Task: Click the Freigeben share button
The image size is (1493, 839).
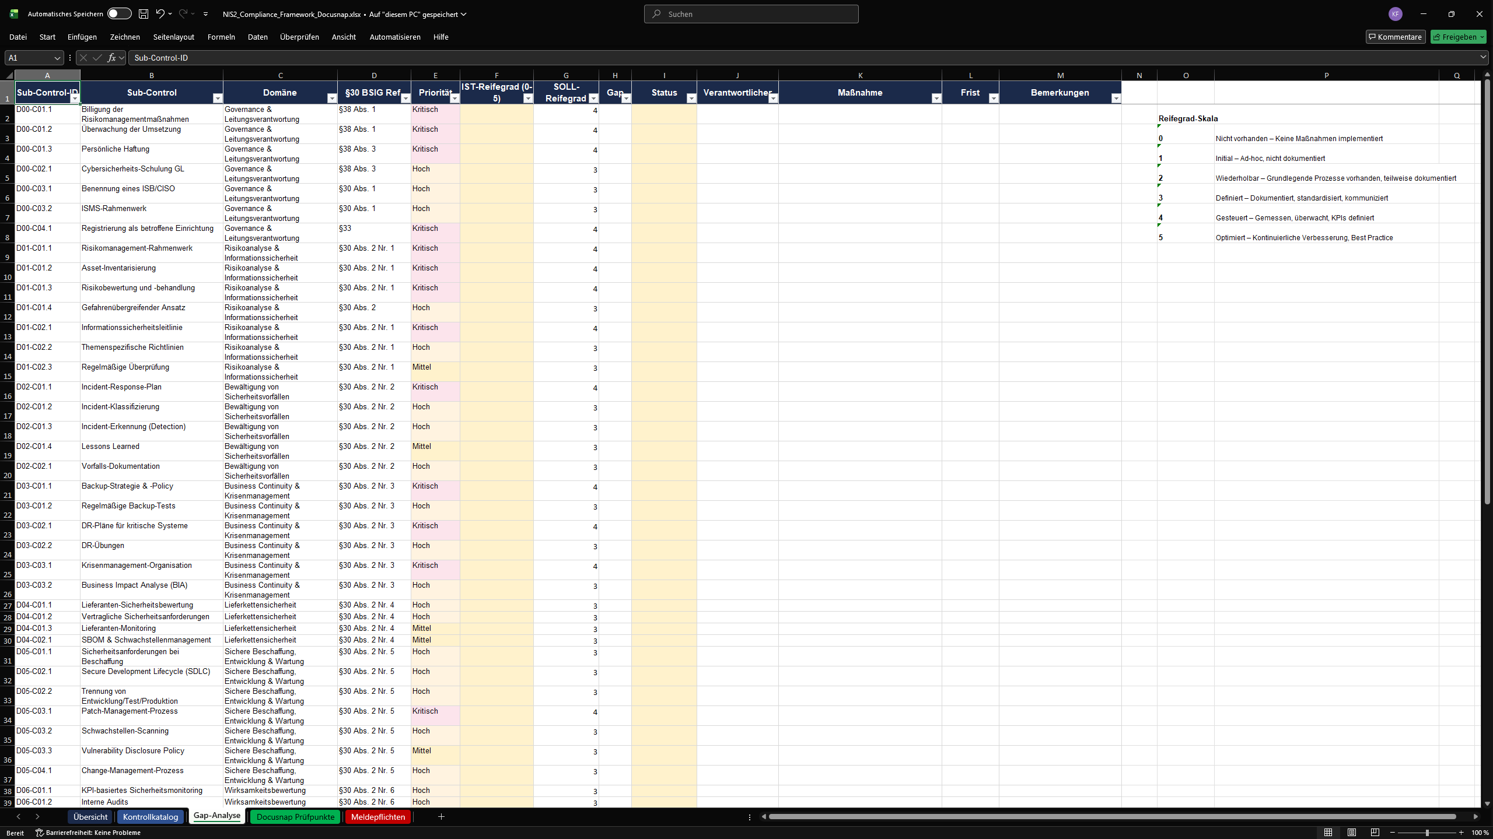Action: (x=1457, y=37)
